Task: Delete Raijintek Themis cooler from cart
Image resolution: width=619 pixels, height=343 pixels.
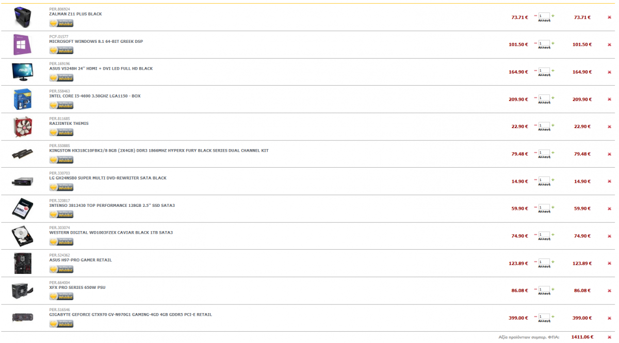Action: pyautogui.click(x=609, y=127)
